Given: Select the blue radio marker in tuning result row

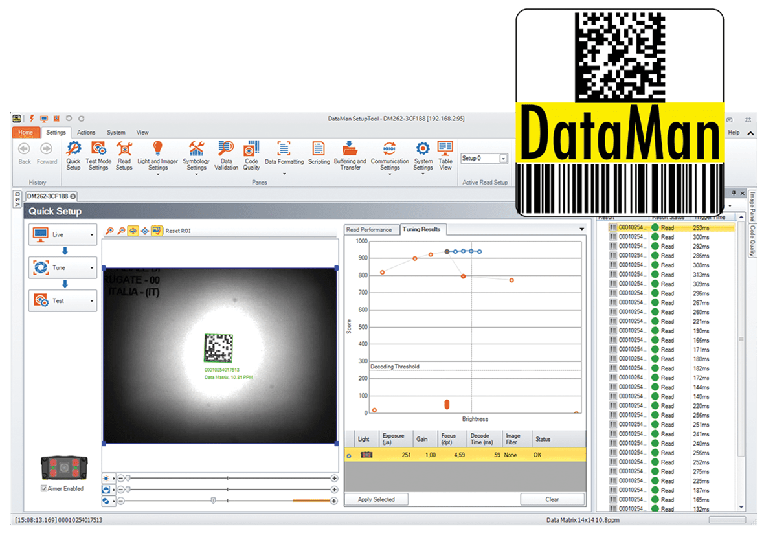Looking at the screenshot, I should click(x=349, y=456).
